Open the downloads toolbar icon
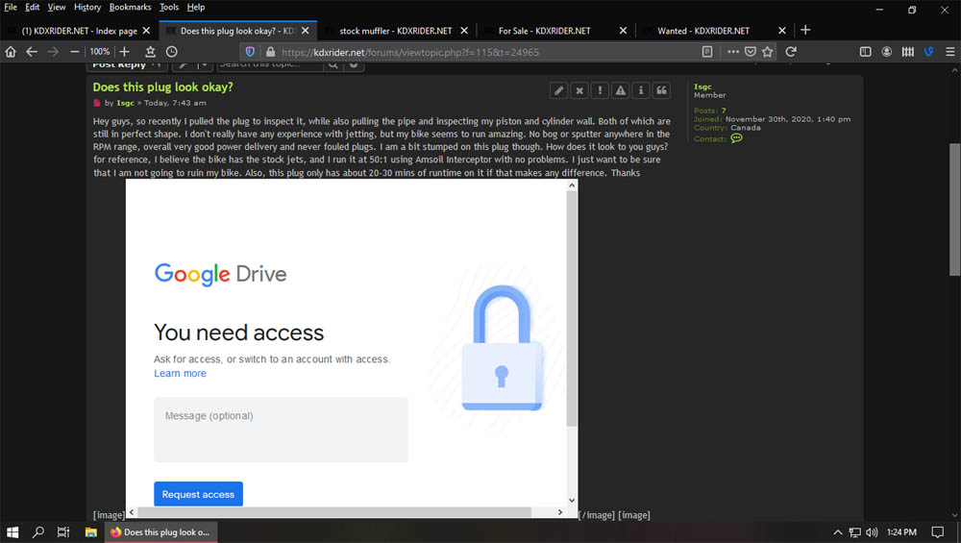This screenshot has width=961, height=543. [150, 52]
